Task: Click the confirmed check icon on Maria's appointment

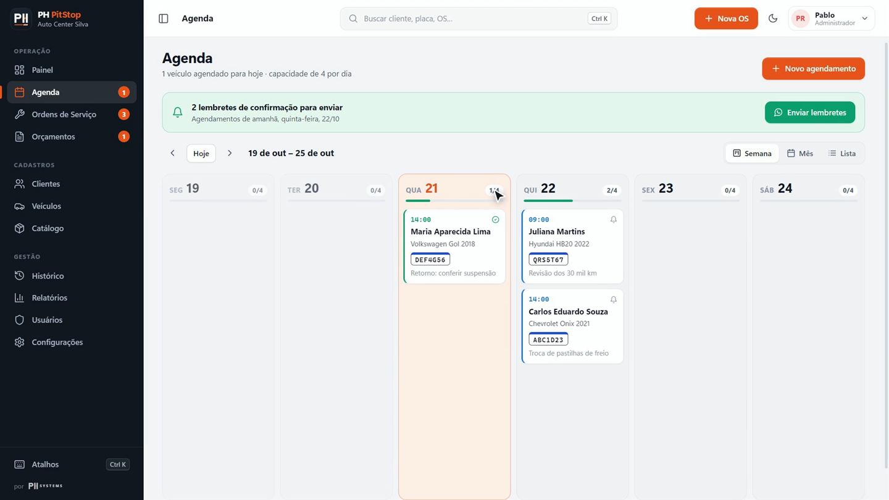Action: (x=495, y=219)
